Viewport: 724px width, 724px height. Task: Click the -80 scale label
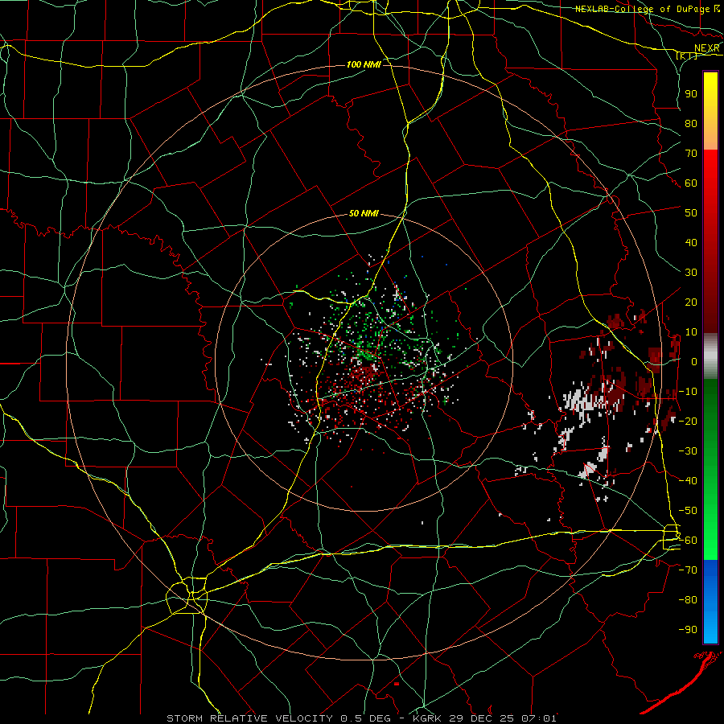[x=688, y=600]
